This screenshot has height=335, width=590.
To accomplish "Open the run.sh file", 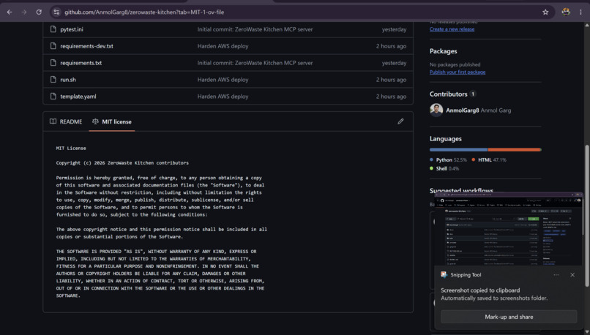I will coord(68,79).
